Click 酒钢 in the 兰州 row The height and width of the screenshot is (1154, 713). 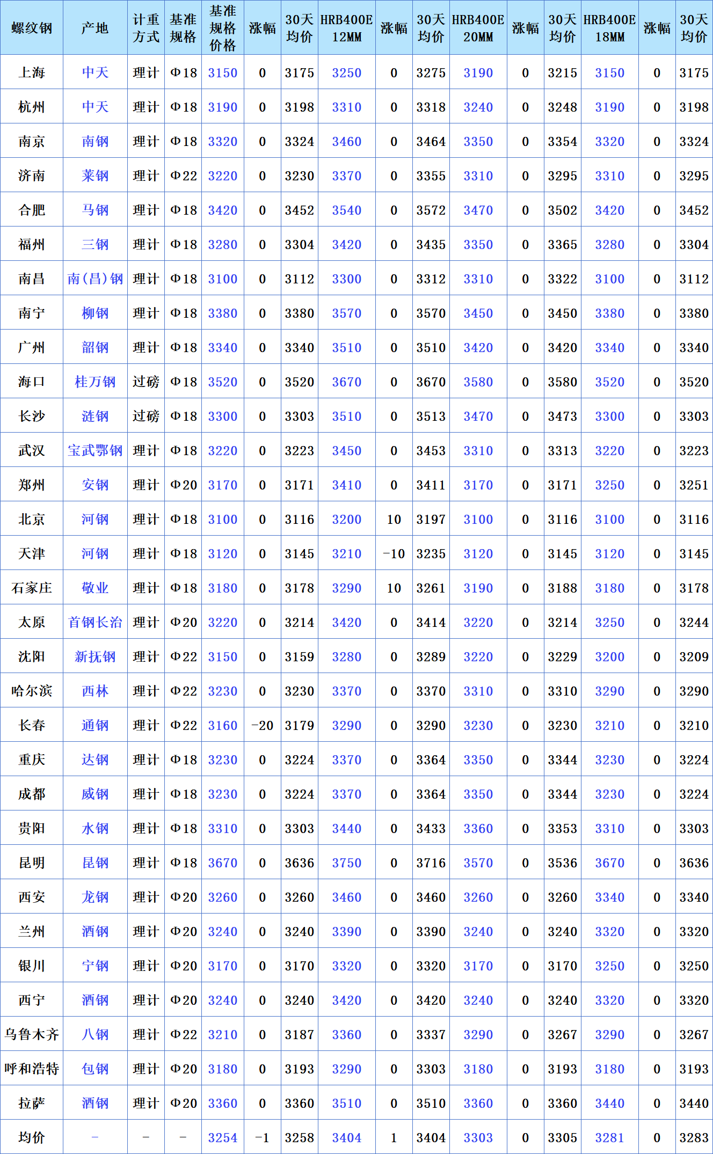[95, 931]
